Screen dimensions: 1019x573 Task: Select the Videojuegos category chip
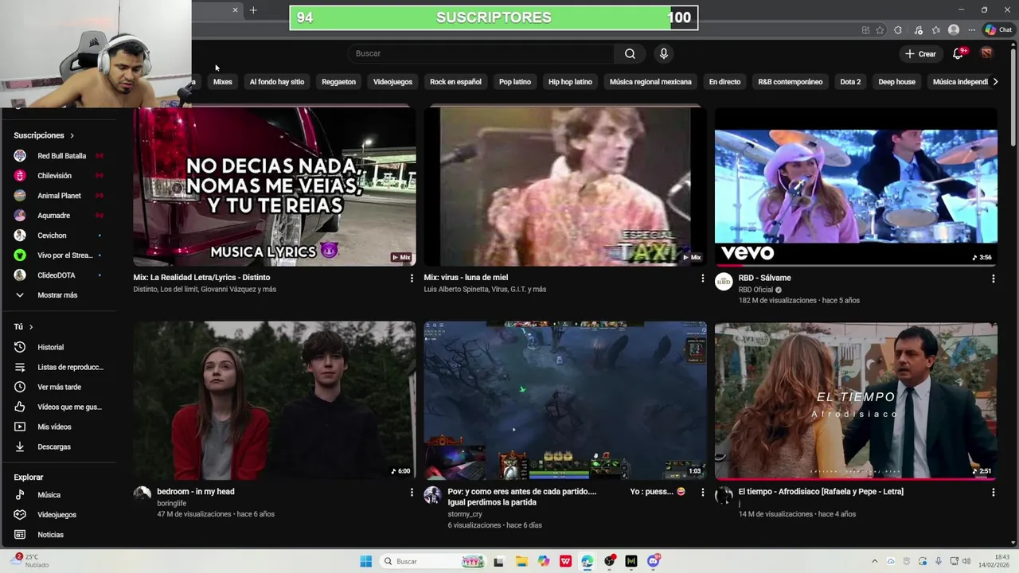click(x=392, y=82)
